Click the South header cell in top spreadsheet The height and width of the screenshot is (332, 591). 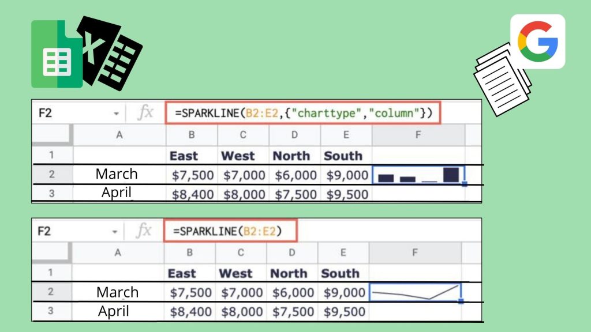[346, 156]
